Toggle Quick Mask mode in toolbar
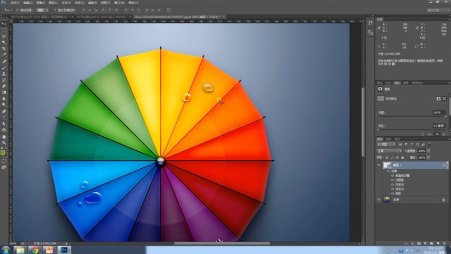Image resolution: width=451 pixels, height=254 pixels. [4, 161]
